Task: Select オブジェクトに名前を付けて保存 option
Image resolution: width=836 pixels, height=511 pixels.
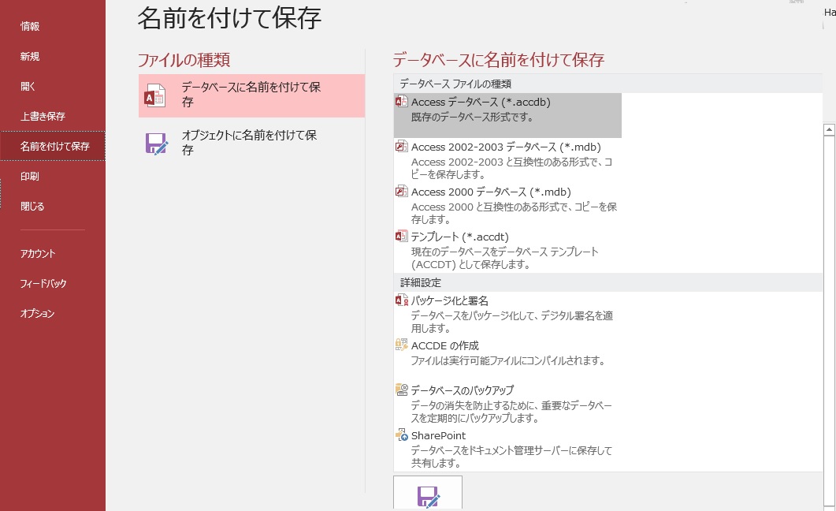Action: 251,143
